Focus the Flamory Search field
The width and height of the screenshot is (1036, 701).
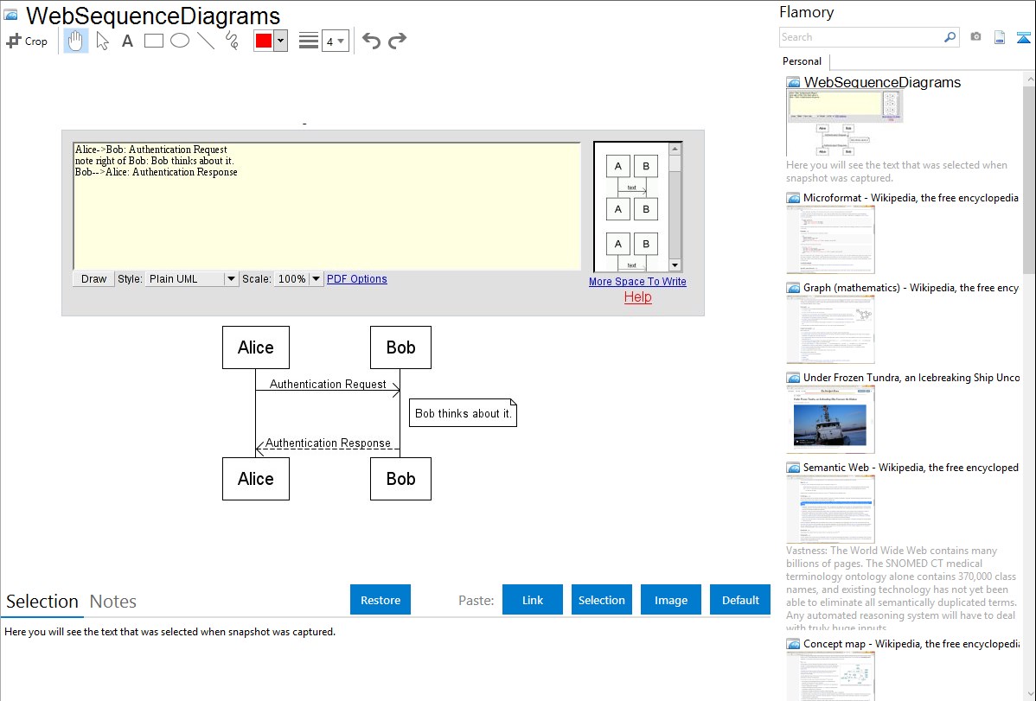coord(862,37)
